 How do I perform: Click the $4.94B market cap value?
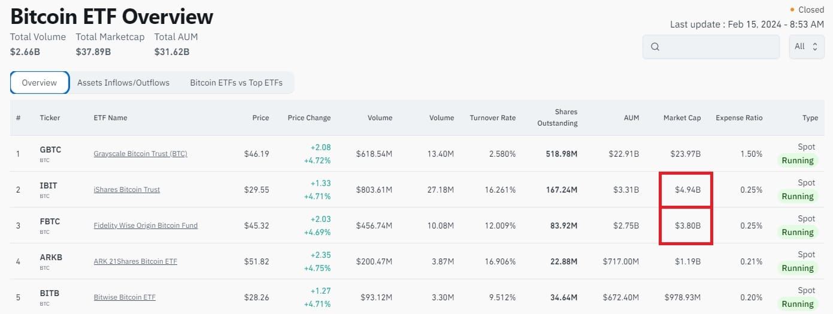click(687, 190)
